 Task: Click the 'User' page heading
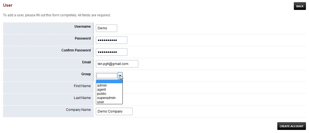click(8, 5)
